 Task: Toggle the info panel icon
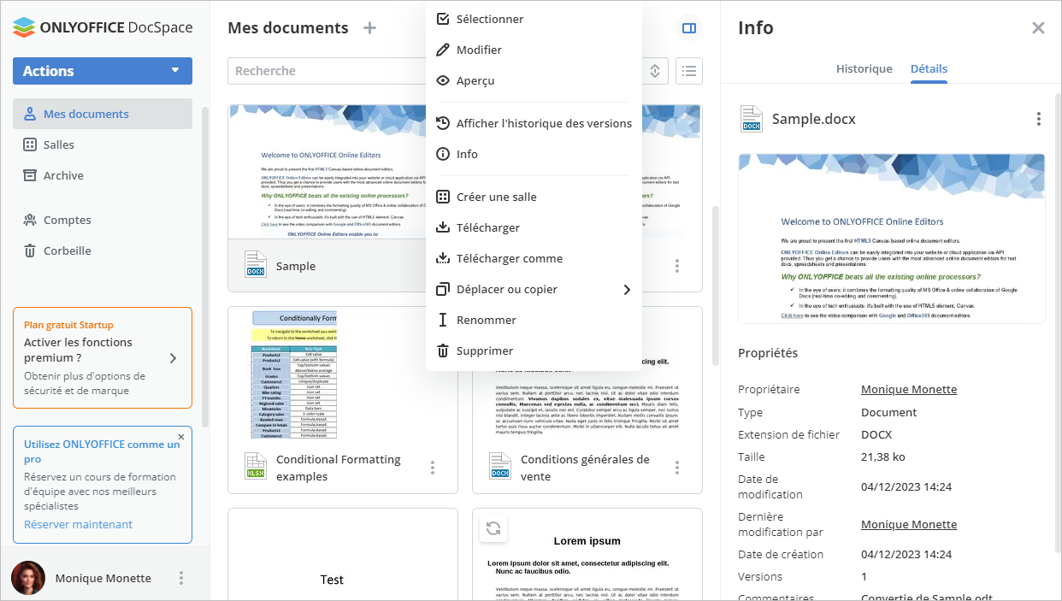pyautogui.click(x=689, y=28)
